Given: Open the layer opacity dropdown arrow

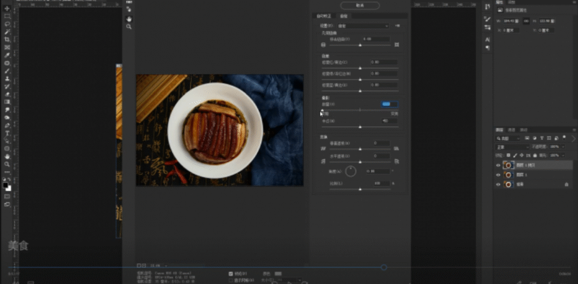Looking at the screenshot, I should click(x=563, y=147).
